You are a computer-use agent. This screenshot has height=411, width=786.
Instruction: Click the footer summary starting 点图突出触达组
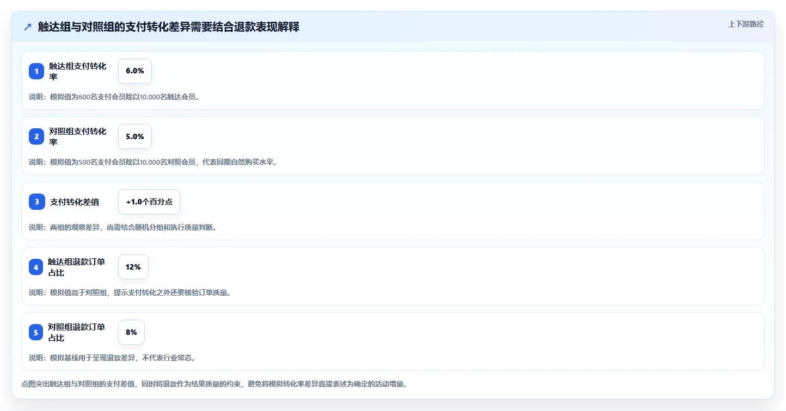(214, 384)
